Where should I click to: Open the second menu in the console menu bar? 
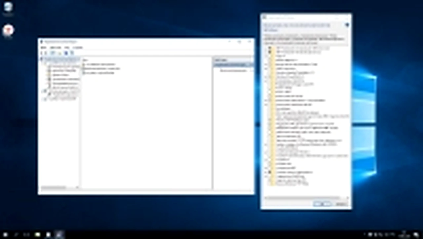[x=55, y=48]
